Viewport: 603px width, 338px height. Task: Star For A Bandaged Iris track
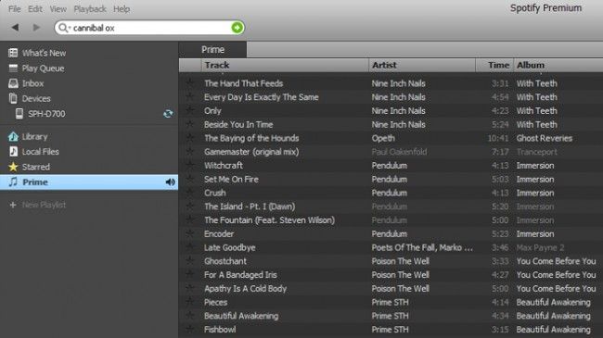pyautogui.click(x=190, y=274)
